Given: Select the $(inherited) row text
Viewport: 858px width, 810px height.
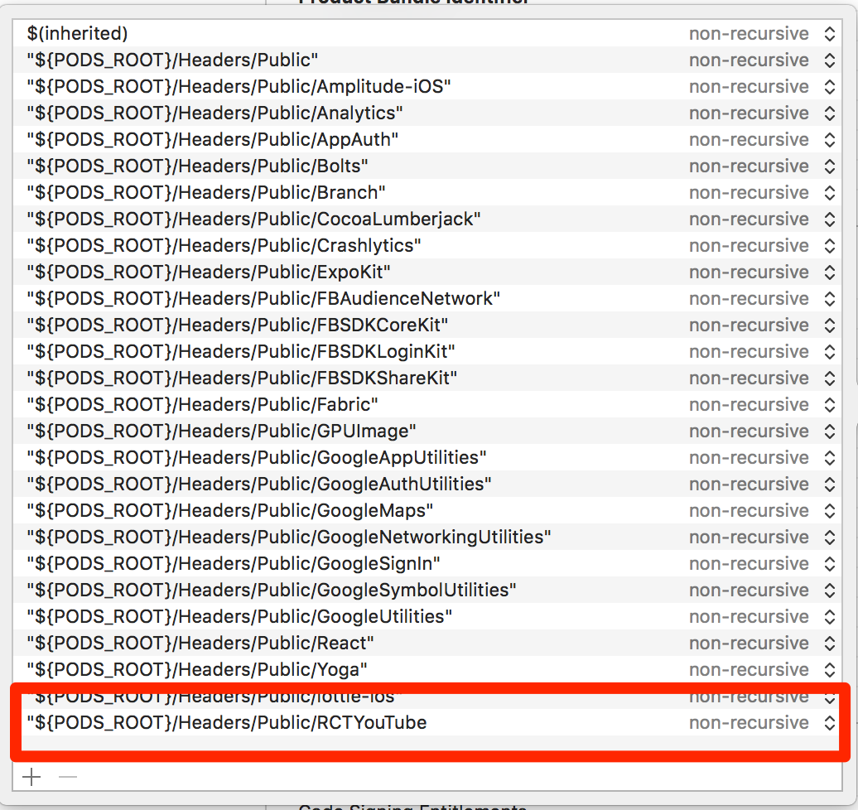Looking at the screenshot, I should 77,33.
